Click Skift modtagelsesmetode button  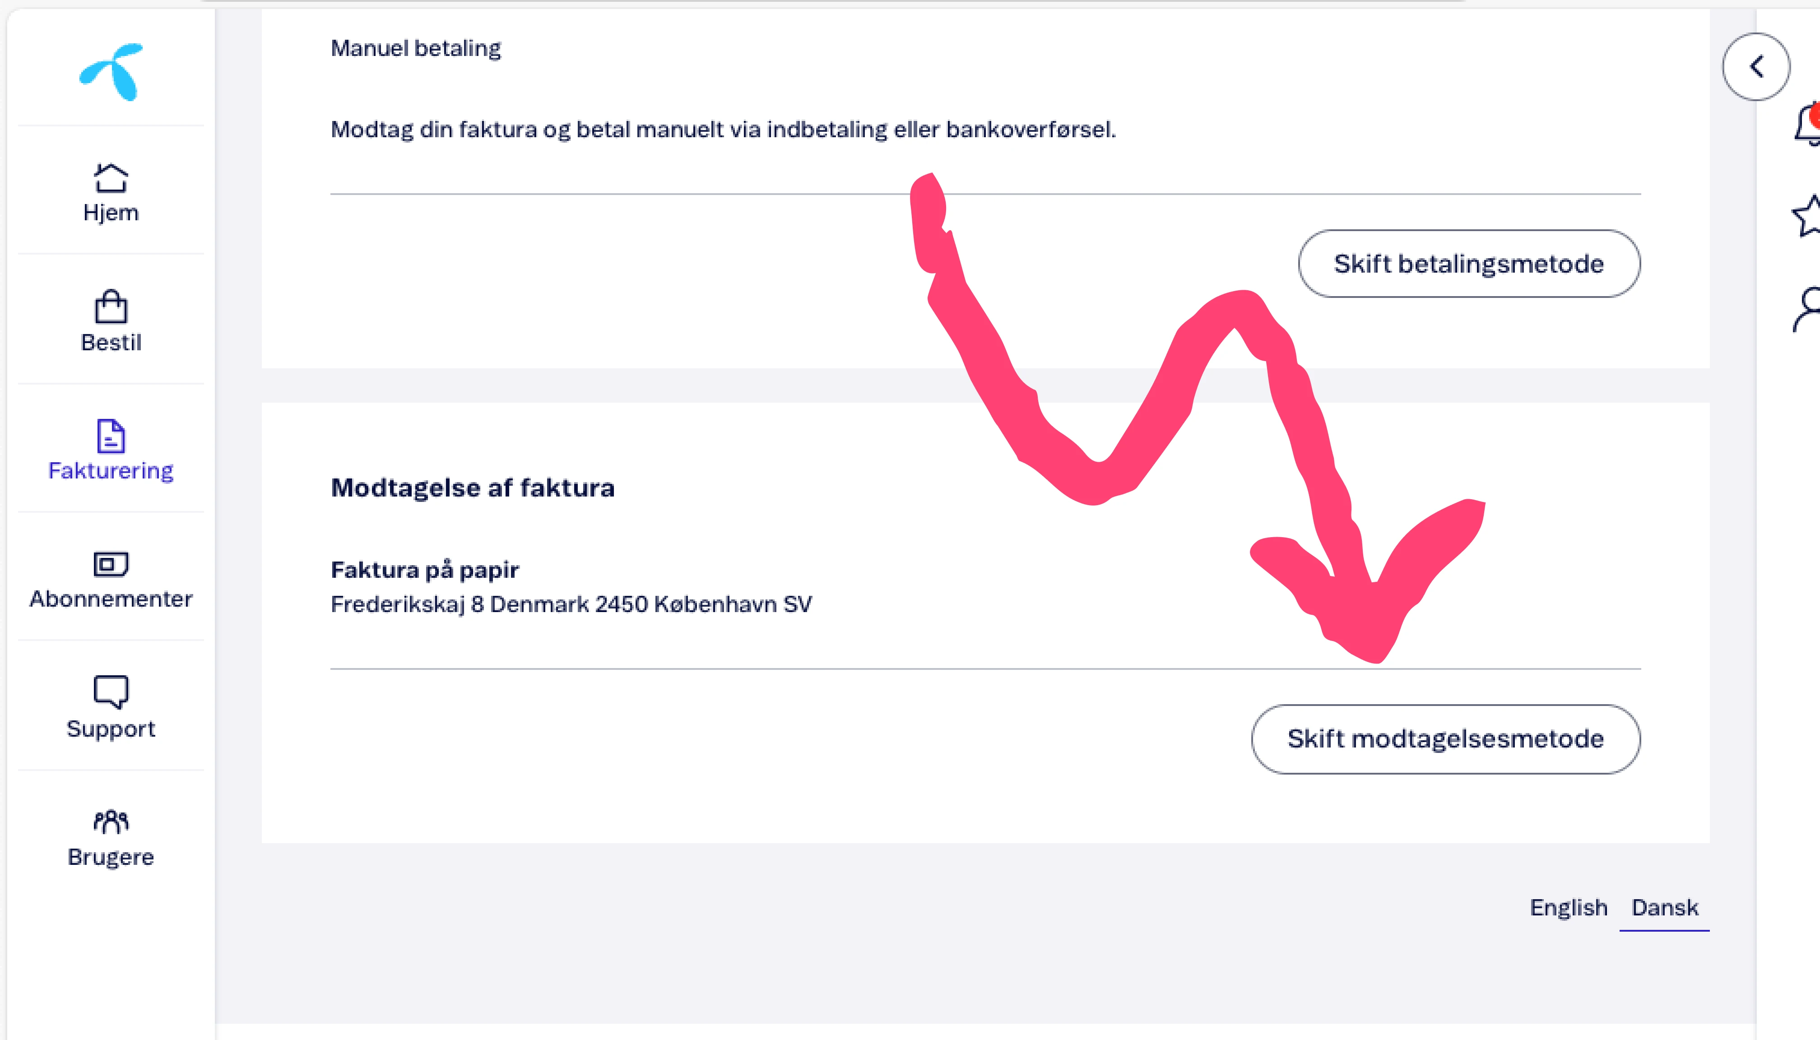pos(1445,738)
